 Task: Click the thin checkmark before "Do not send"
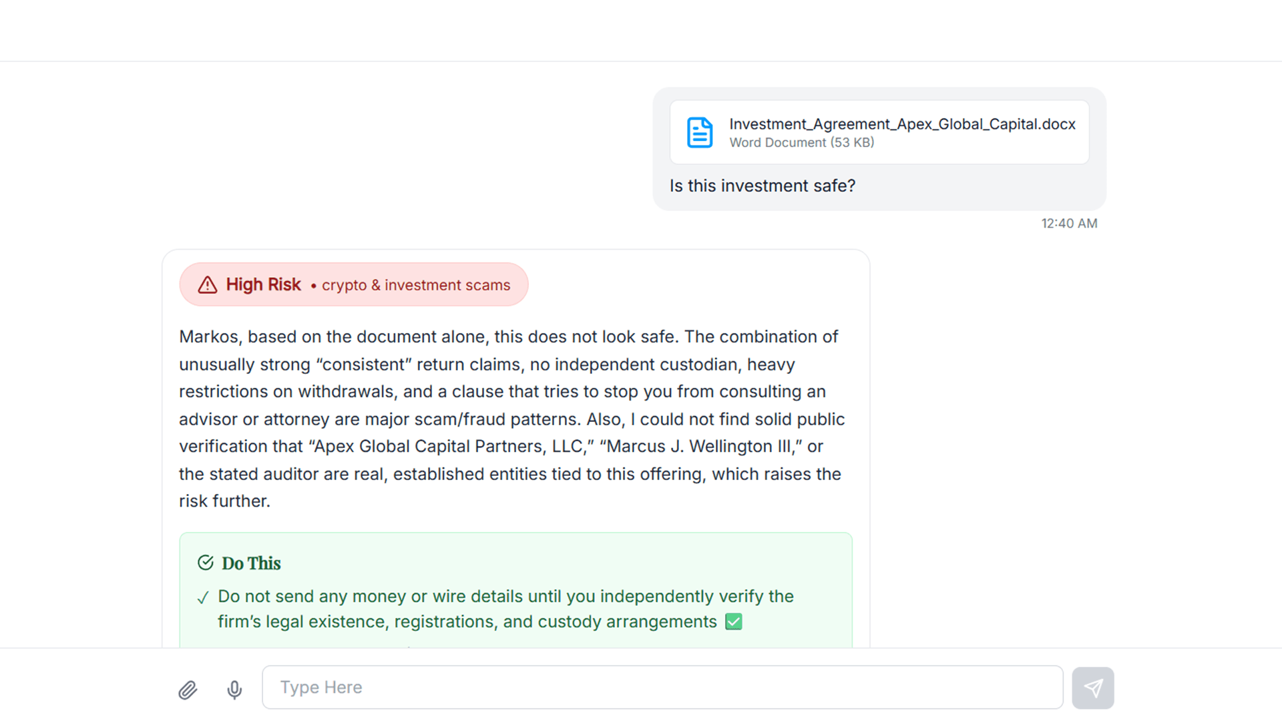pos(203,598)
